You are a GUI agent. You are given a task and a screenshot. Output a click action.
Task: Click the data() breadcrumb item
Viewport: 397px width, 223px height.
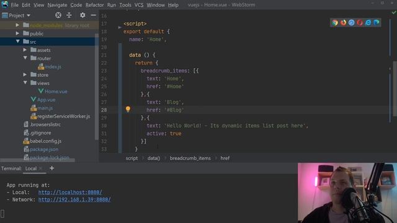click(154, 158)
